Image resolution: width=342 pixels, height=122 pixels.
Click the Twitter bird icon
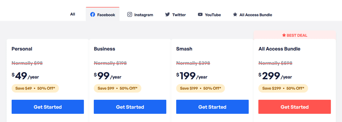coord(167,15)
